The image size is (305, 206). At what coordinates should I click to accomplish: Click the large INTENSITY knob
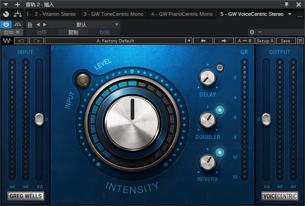pos(132,124)
